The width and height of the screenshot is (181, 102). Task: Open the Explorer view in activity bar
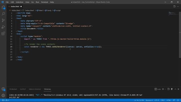coord(3,8)
